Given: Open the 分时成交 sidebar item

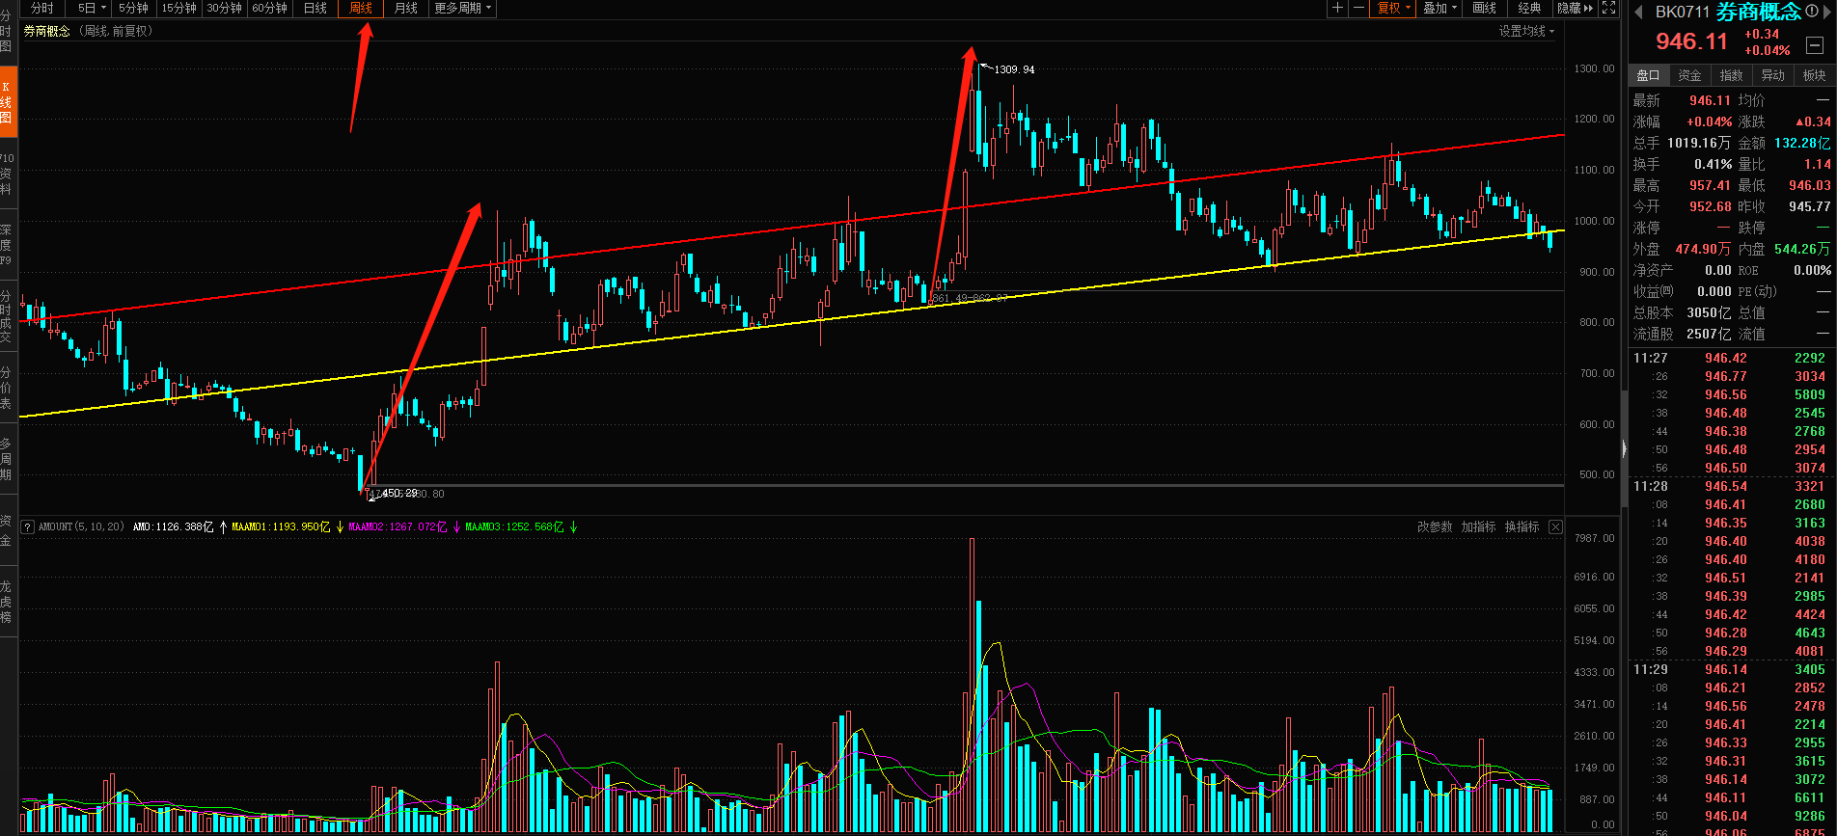Looking at the screenshot, I should [7, 316].
